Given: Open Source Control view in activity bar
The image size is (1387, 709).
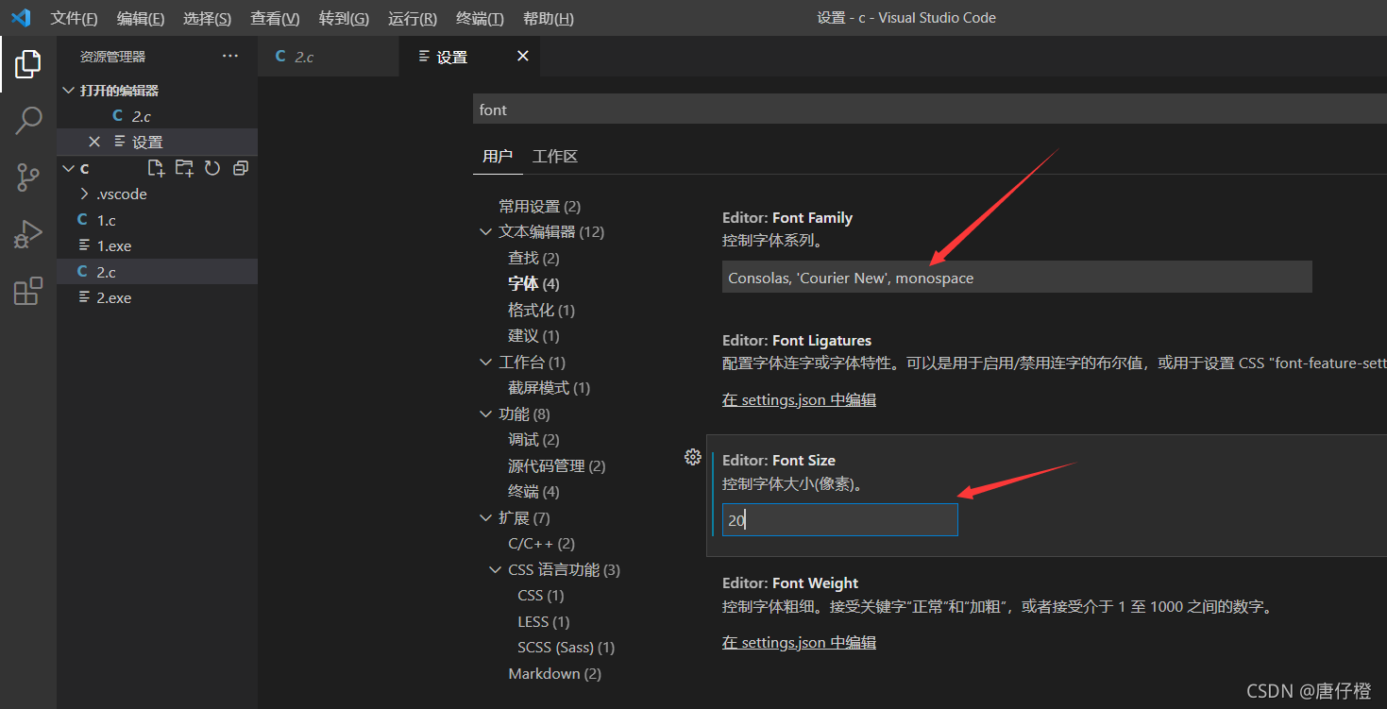Looking at the screenshot, I should [x=28, y=177].
